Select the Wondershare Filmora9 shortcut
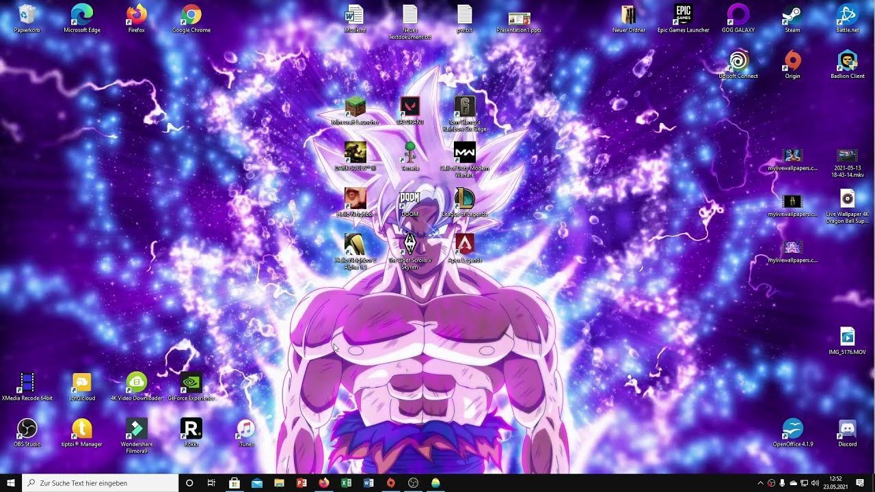Image resolution: width=875 pixels, height=492 pixels. coord(137,436)
